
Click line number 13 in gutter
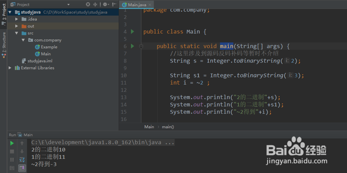coord(124,97)
